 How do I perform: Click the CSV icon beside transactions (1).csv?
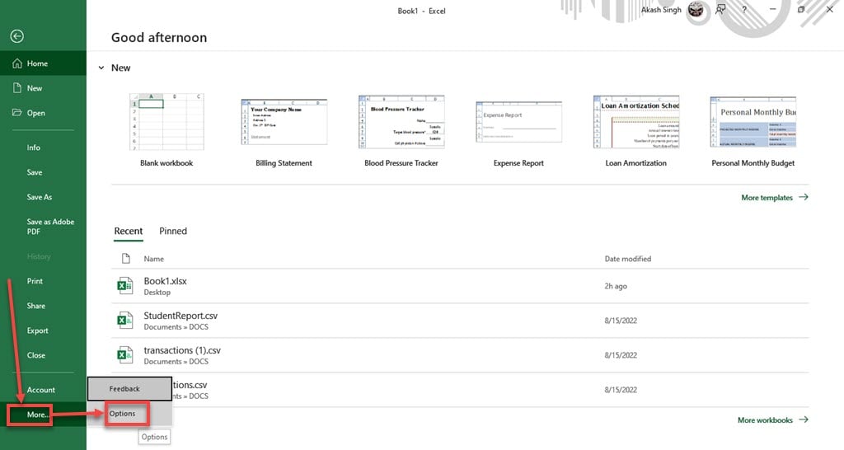point(125,355)
